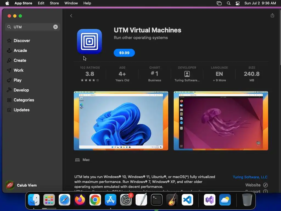Click the date and time display

click(x=260, y=3)
